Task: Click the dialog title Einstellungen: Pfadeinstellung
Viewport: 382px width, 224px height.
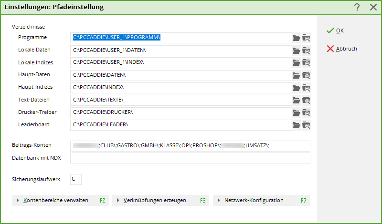Action: (54, 7)
